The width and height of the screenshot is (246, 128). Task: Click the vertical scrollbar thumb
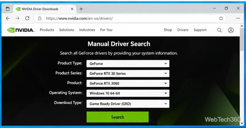(242, 40)
